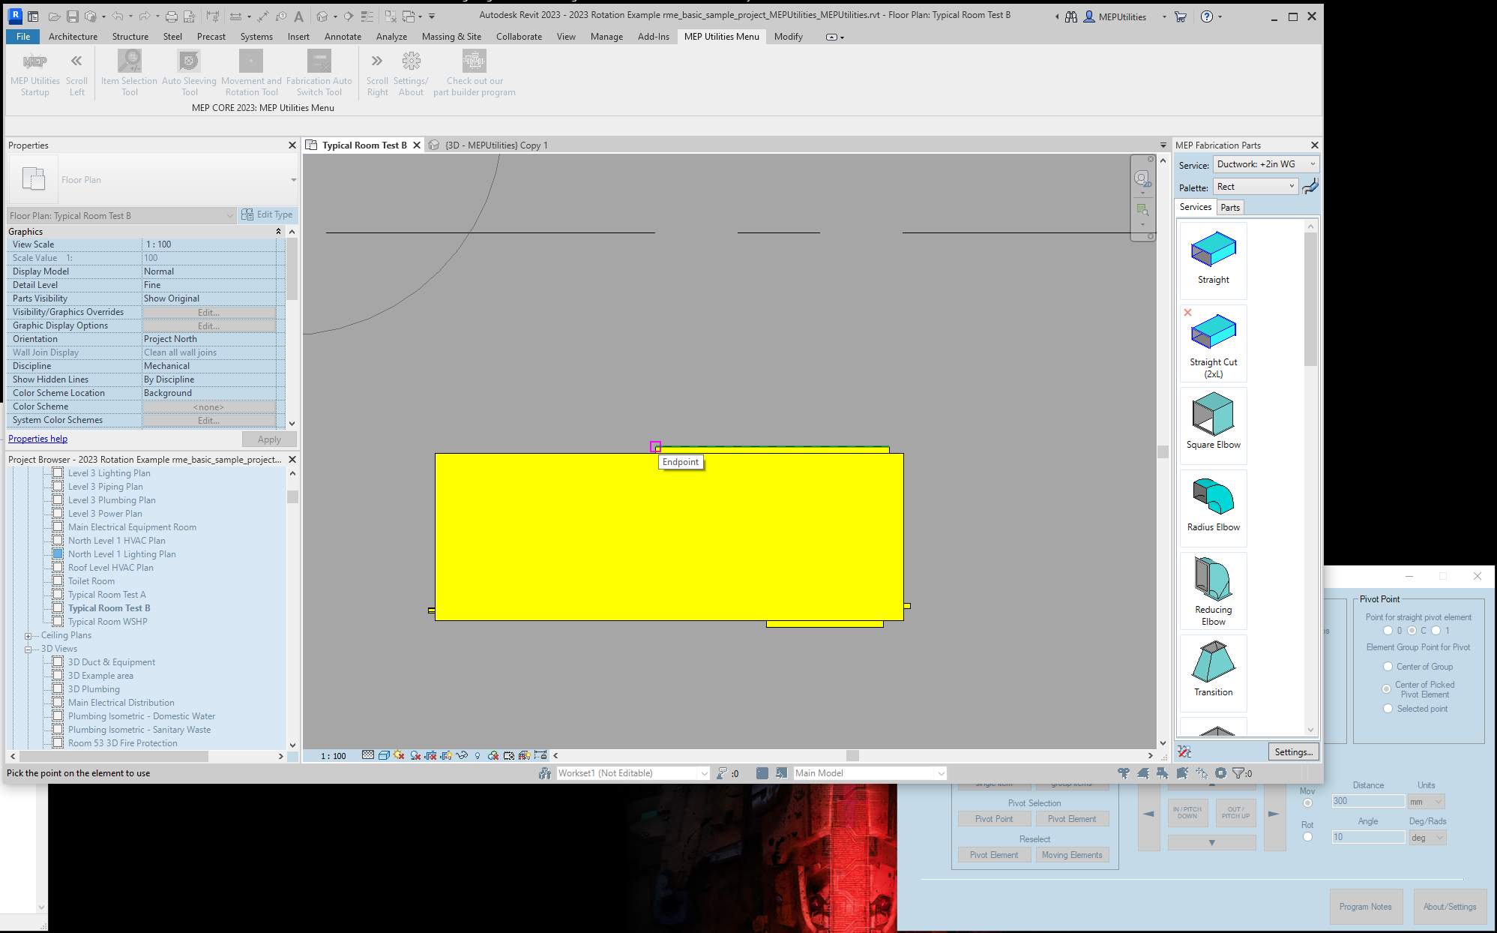Click the Distance input field showing 300

click(x=1367, y=801)
